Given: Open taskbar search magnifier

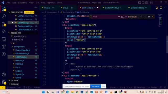Looking at the screenshot, I should pos(48,92).
